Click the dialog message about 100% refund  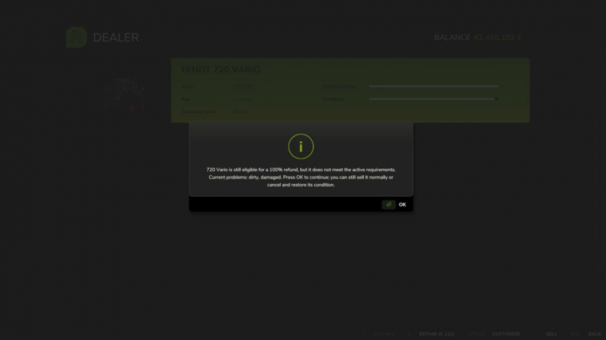[x=301, y=177]
